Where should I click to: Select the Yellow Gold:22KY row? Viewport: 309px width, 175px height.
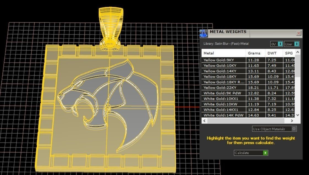tap(248, 88)
